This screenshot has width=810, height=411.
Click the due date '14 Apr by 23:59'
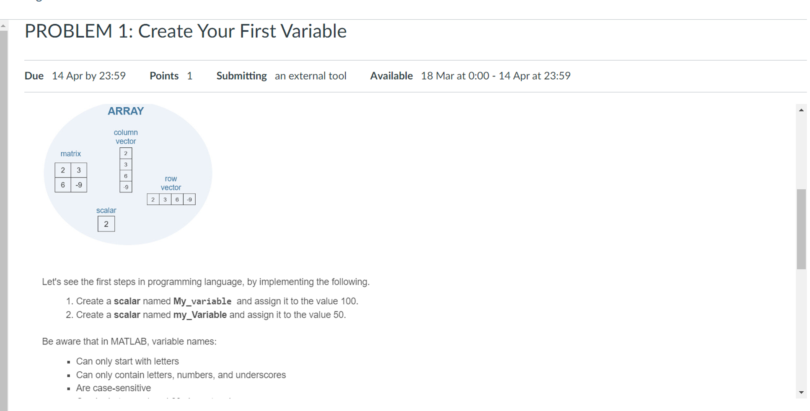(88, 76)
